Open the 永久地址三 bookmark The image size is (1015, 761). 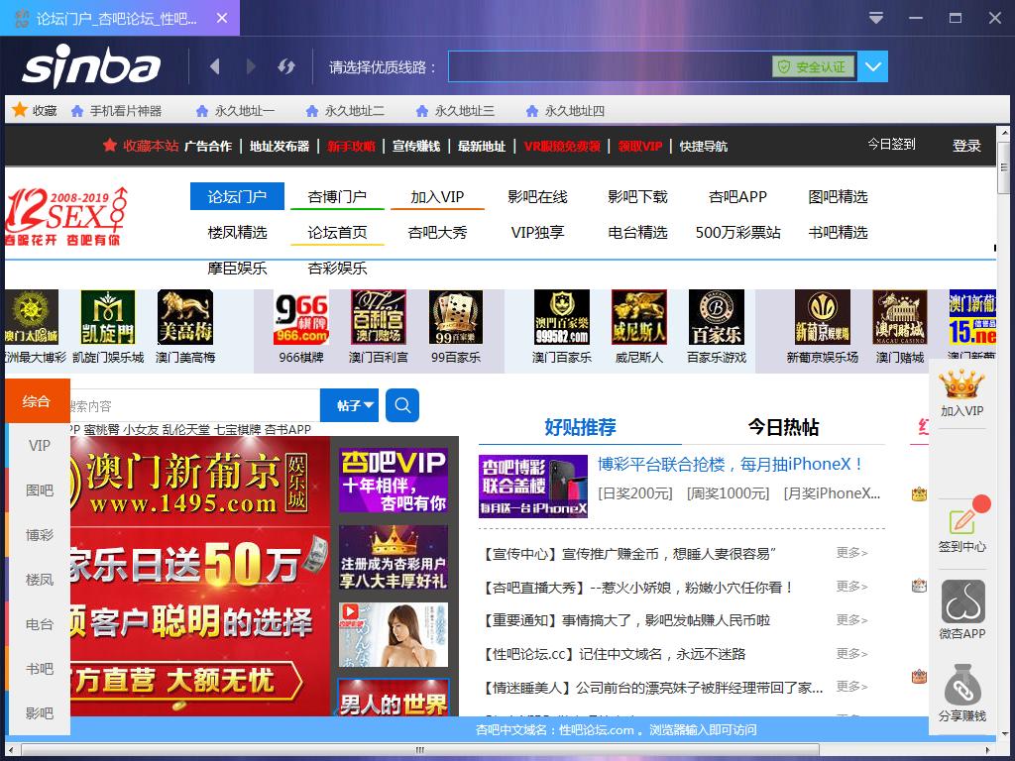point(455,111)
